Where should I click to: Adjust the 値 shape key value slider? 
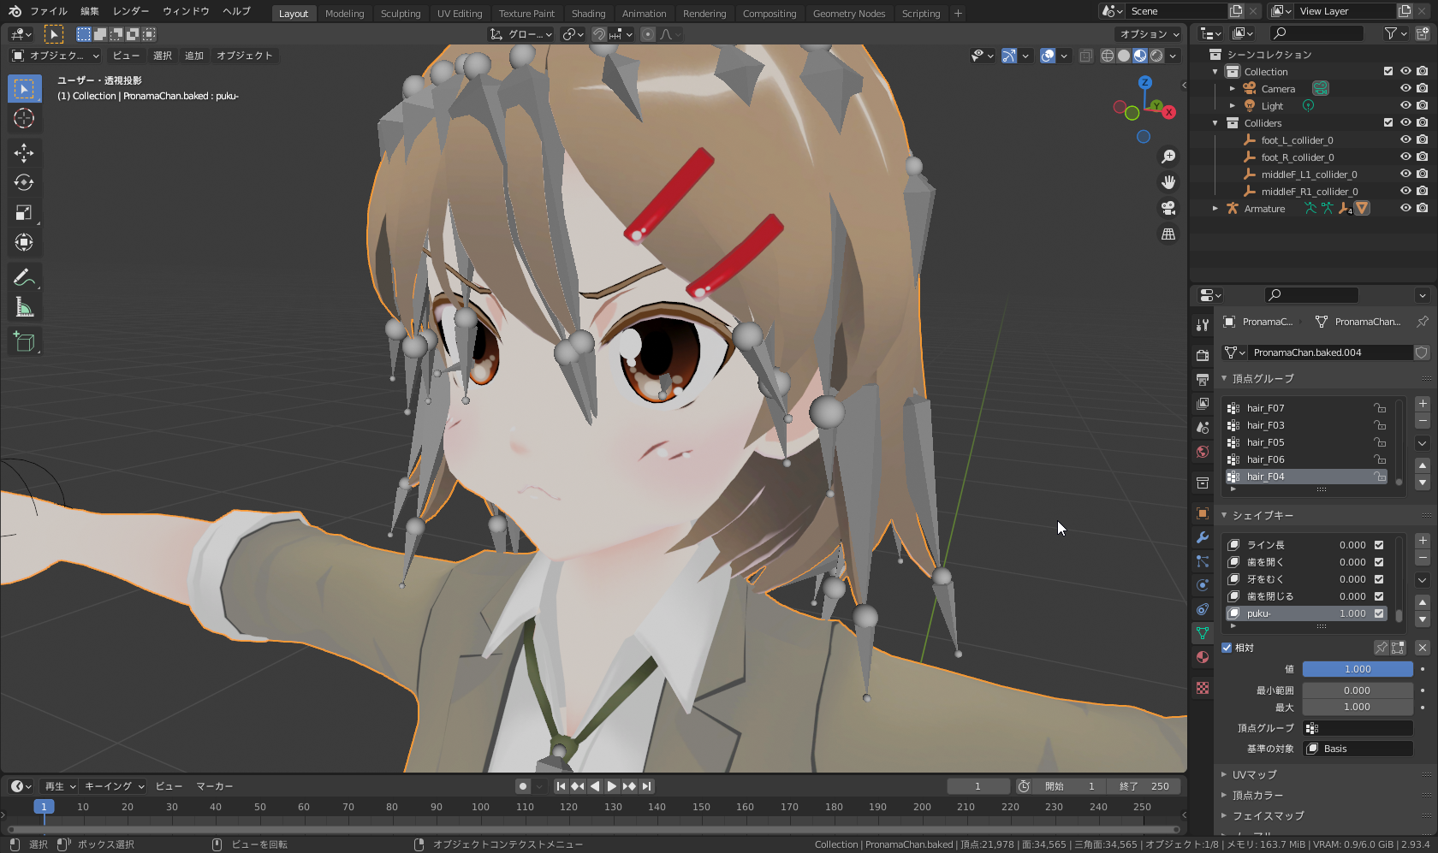pyautogui.click(x=1358, y=669)
